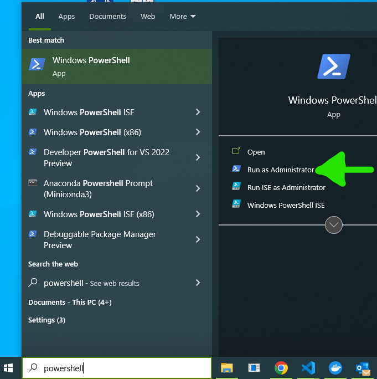Open Docker Desktop from the taskbar
The height and width of the screenshot is (379, 377).
[335, 368]
